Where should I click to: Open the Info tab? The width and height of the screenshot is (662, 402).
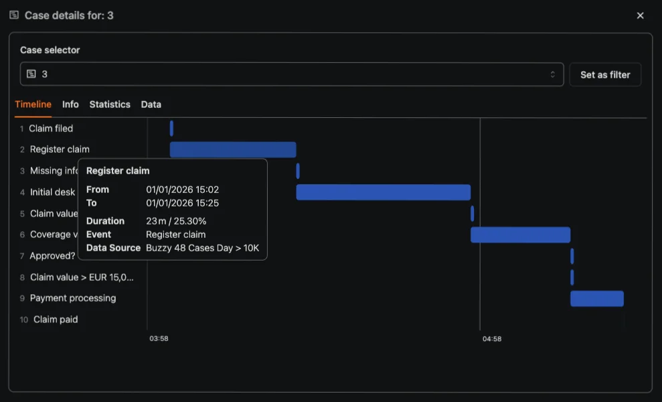point(70,105)
